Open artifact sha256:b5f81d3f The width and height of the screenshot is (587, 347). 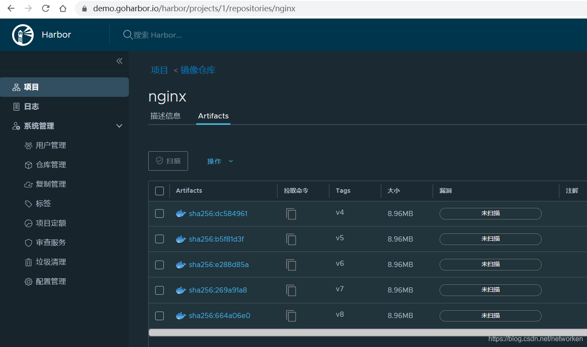pos(216,239)
